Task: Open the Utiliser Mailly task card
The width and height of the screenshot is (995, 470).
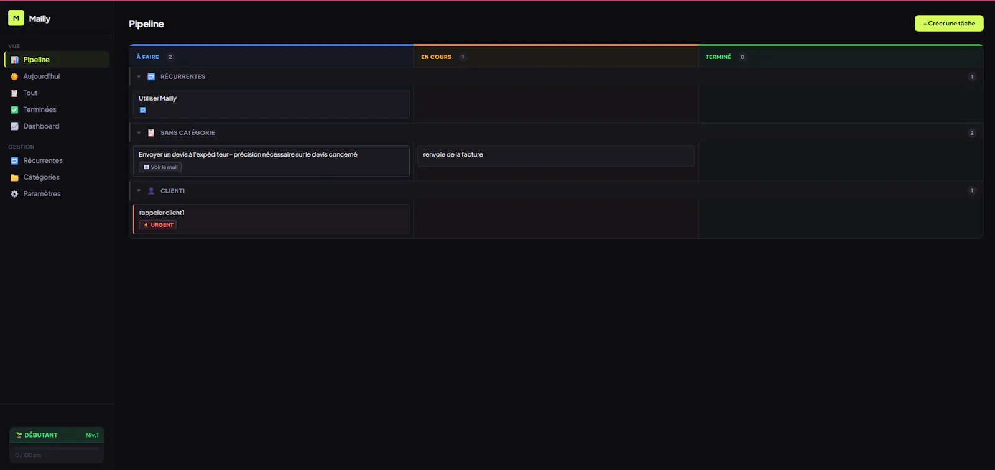Action: (271, 104)
